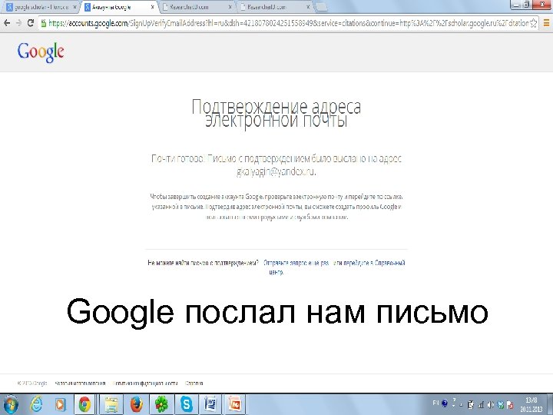Close the Аккаунты Google tab
The width and height of the screenshot is (553, 415).
coord(152,7)
